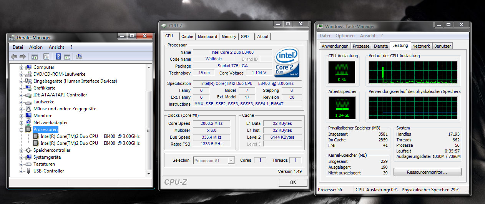485x204 pixels.
Task: Open the Ansicht menu in Task-Manager
Action: click(368, 36)
